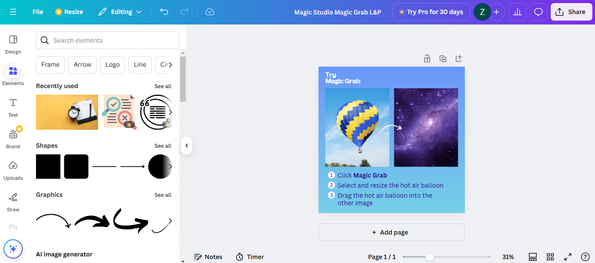Click the Add page button
The height and width of the screenshot is (263, 595).
click(391, 232)
